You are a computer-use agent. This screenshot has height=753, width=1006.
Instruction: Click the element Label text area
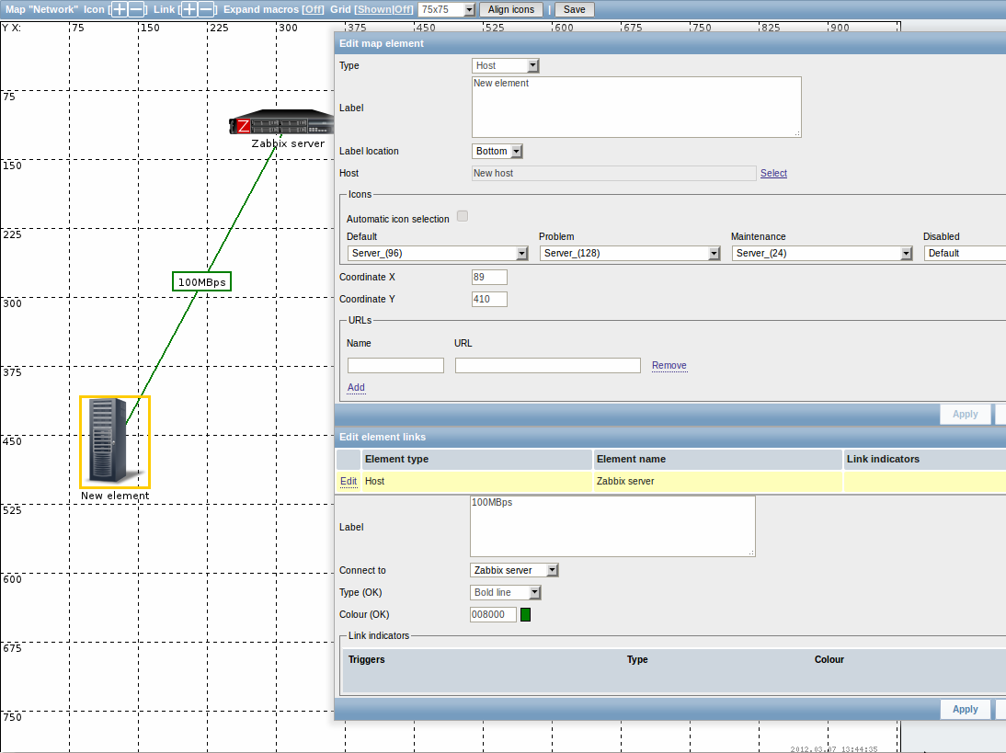pyautogui.click(x=636, y=108)
